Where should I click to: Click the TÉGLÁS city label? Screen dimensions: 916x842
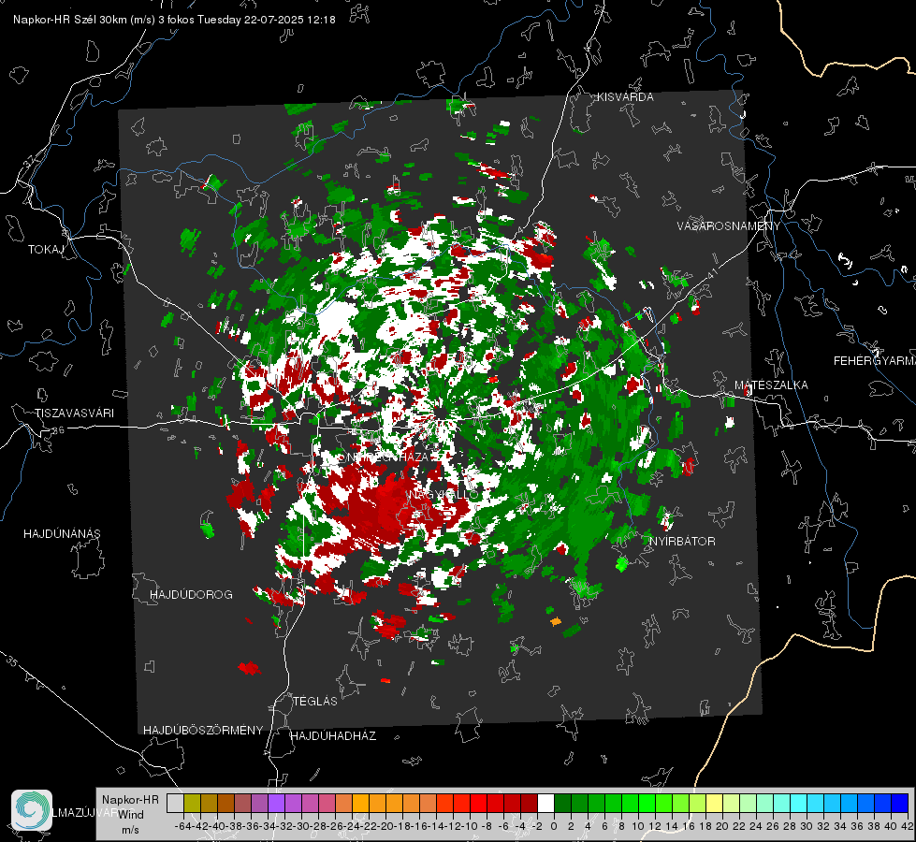(x=315, y=701)
